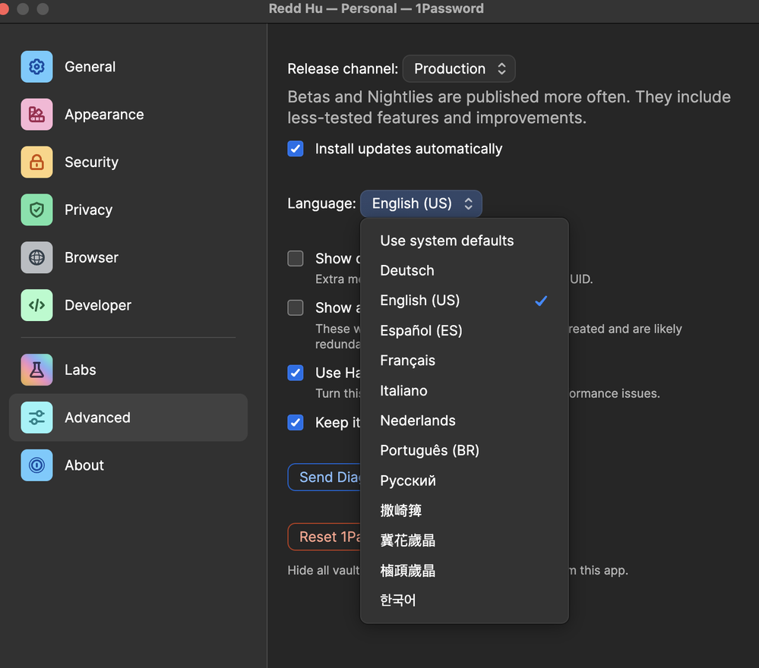Open Browser settings via globe icon

(36, 257)
